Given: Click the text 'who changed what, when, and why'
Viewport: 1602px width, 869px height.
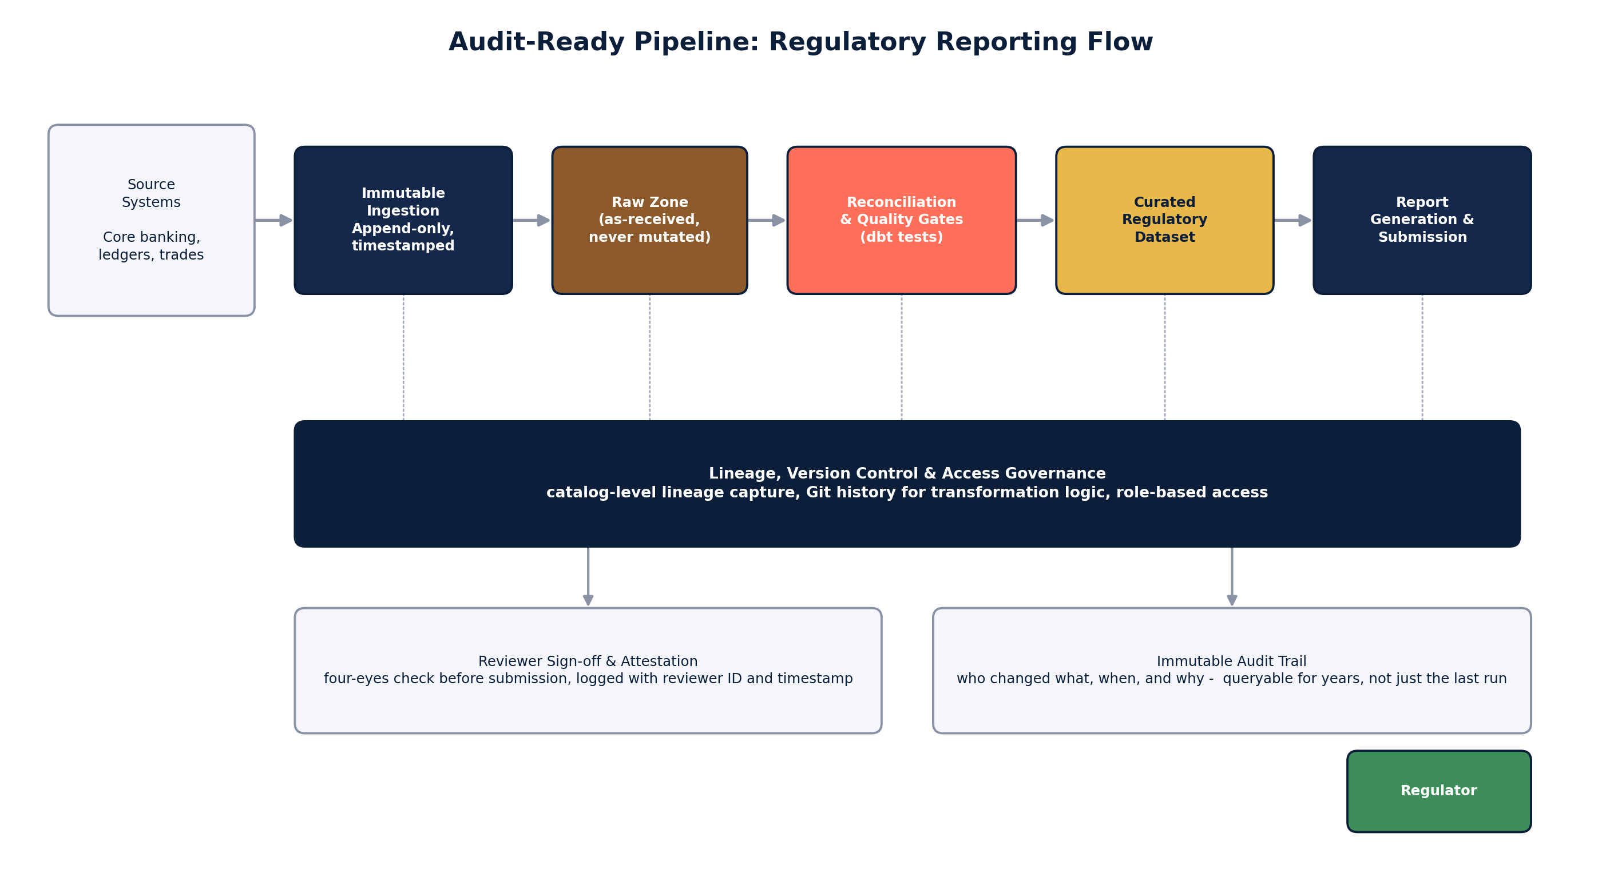Looking at the screenshot, I should [x=1080, y=678].
